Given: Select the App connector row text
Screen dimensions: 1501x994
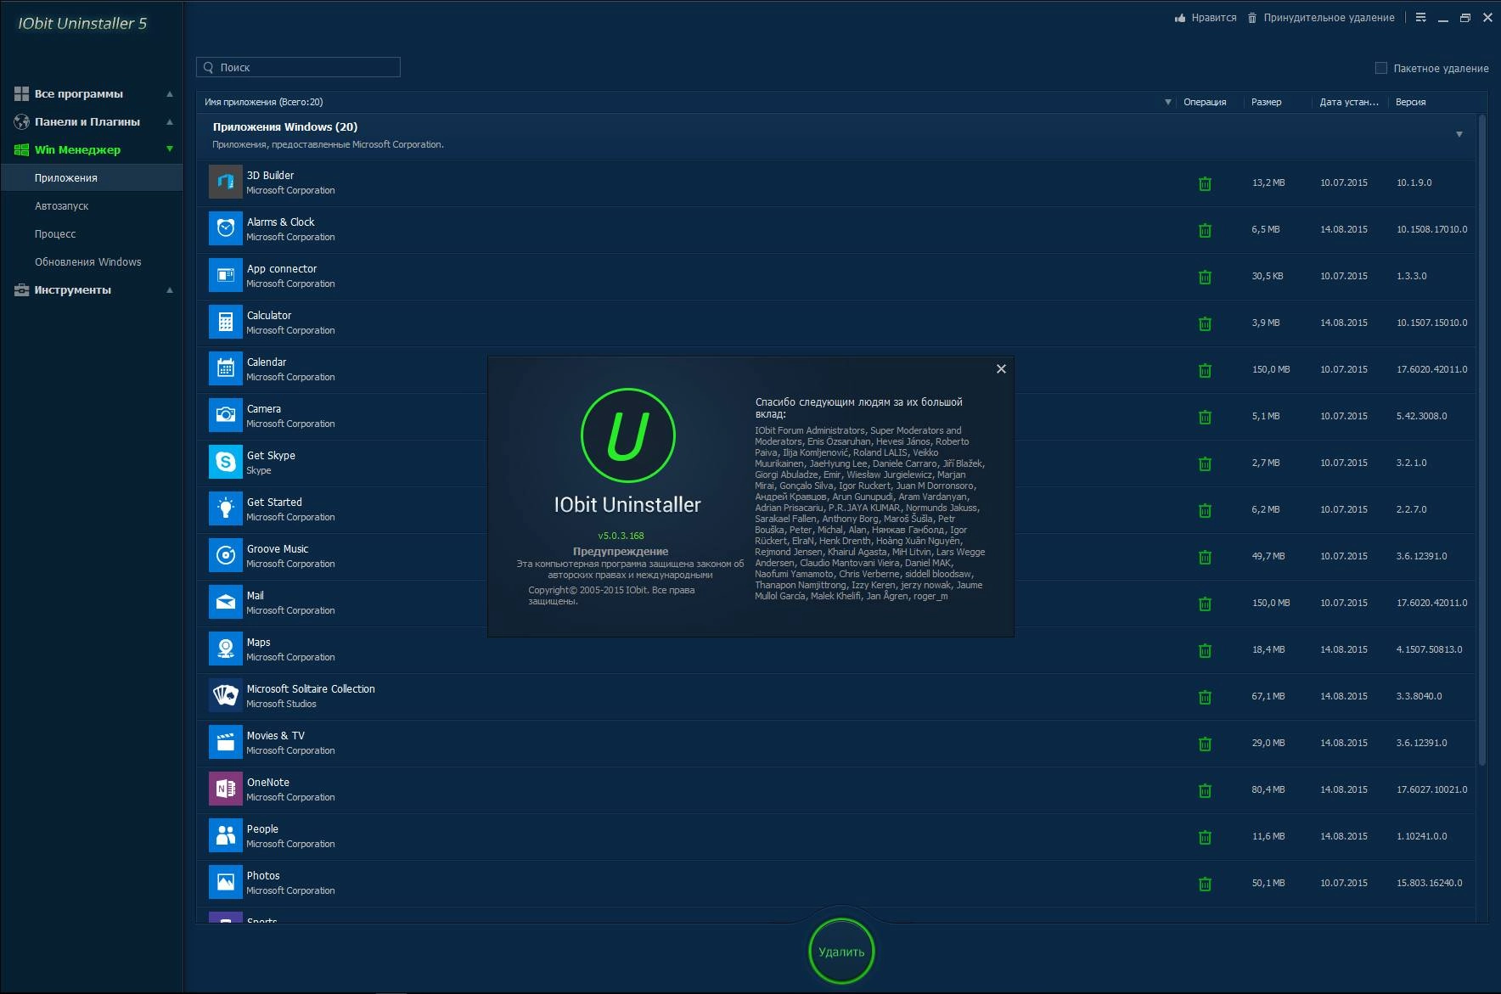Looking at the screenshot, I should click(x=282, y=269).
